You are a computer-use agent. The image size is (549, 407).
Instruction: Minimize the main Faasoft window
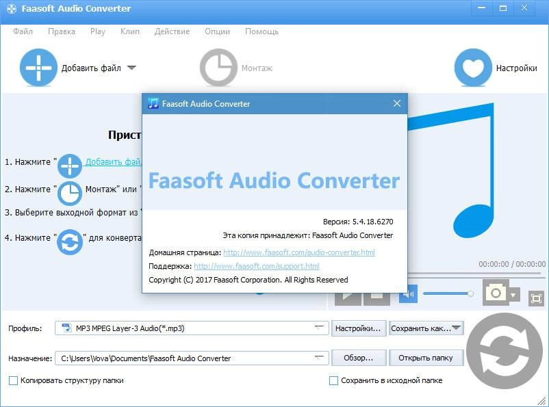tap(482, 8)
